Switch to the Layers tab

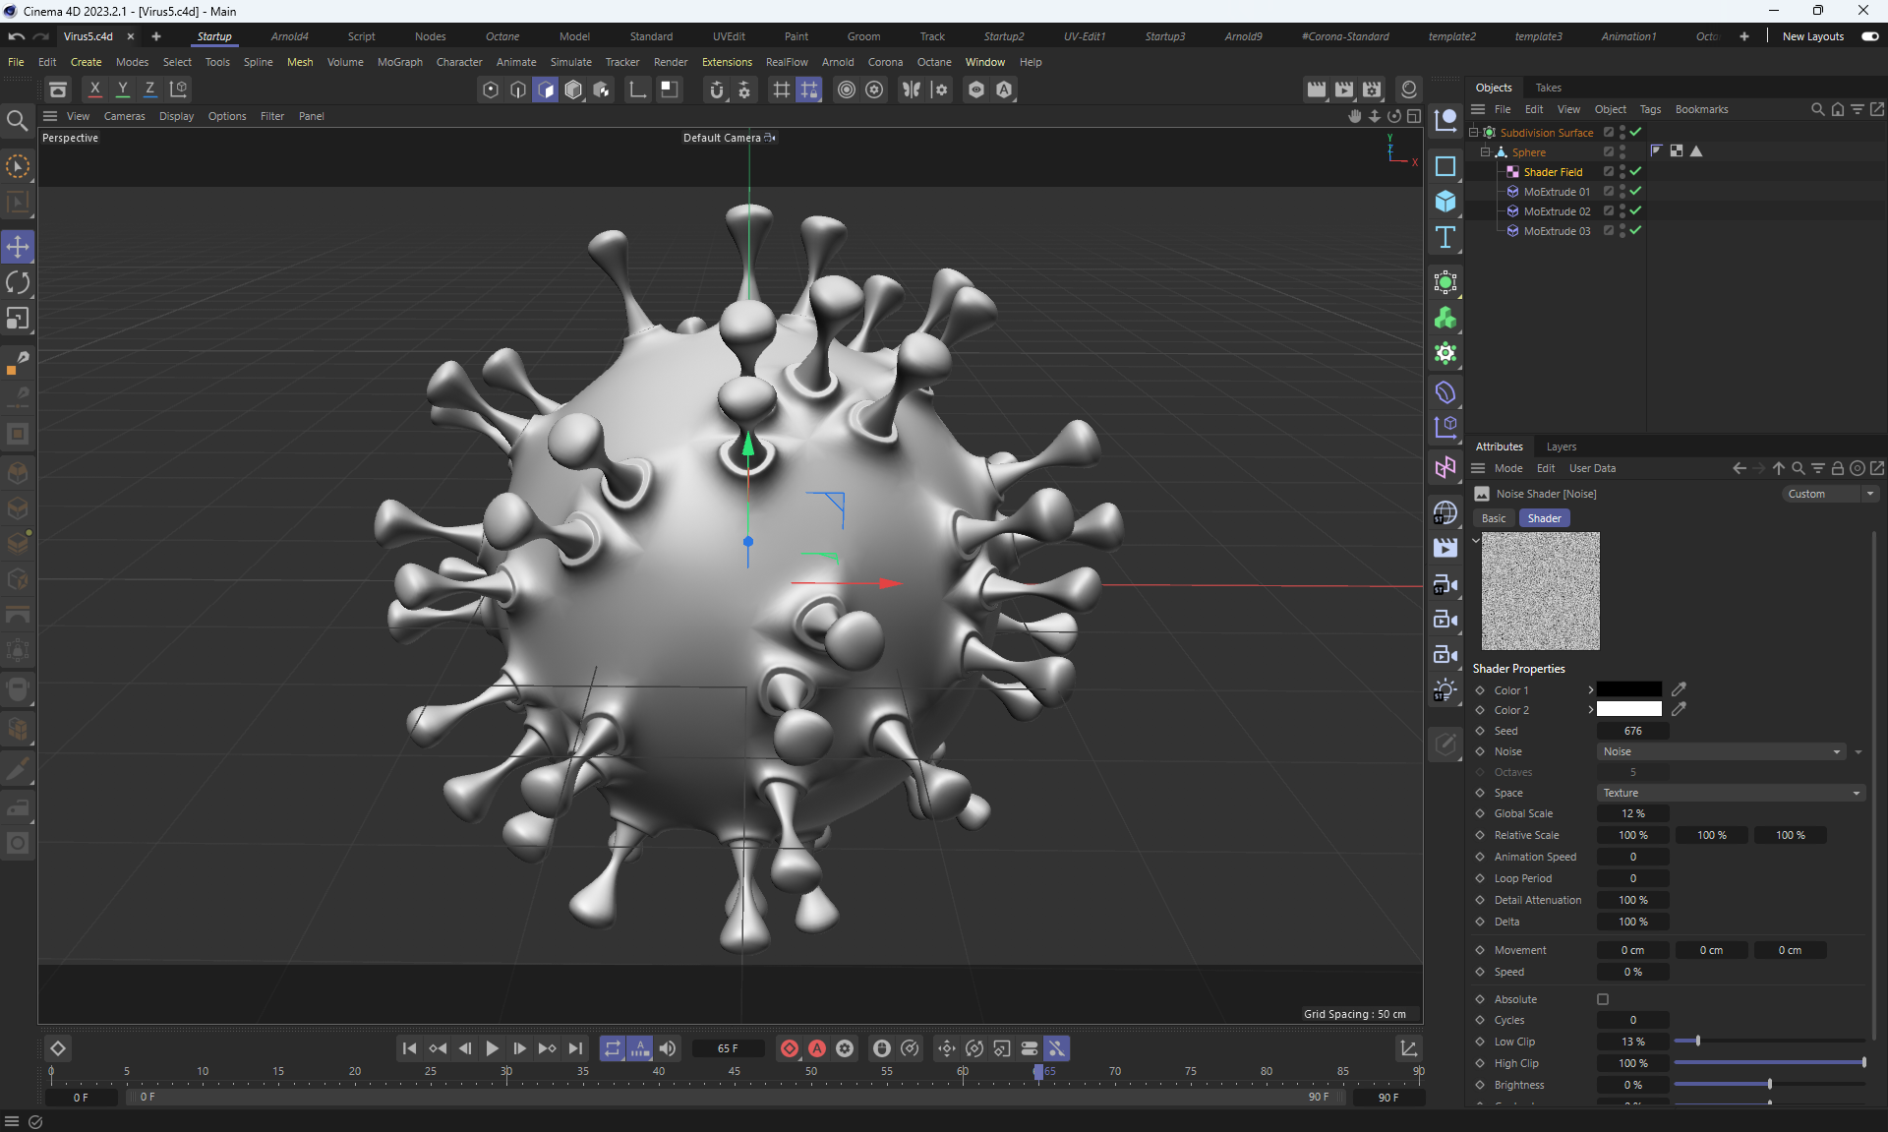[x=1561, y=447]
